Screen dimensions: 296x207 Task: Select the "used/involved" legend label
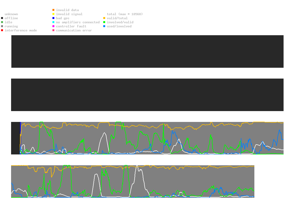pos(119,26)
